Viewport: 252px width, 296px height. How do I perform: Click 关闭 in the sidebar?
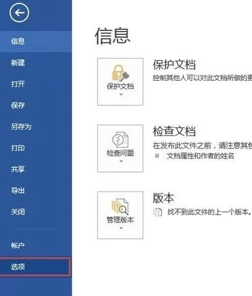[36, 212]
